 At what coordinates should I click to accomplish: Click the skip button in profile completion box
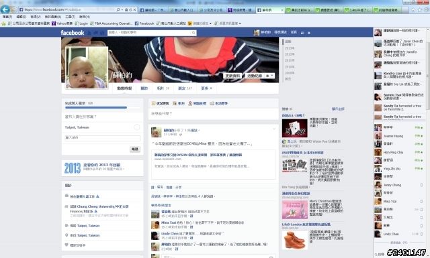click(x=135, y=149)
